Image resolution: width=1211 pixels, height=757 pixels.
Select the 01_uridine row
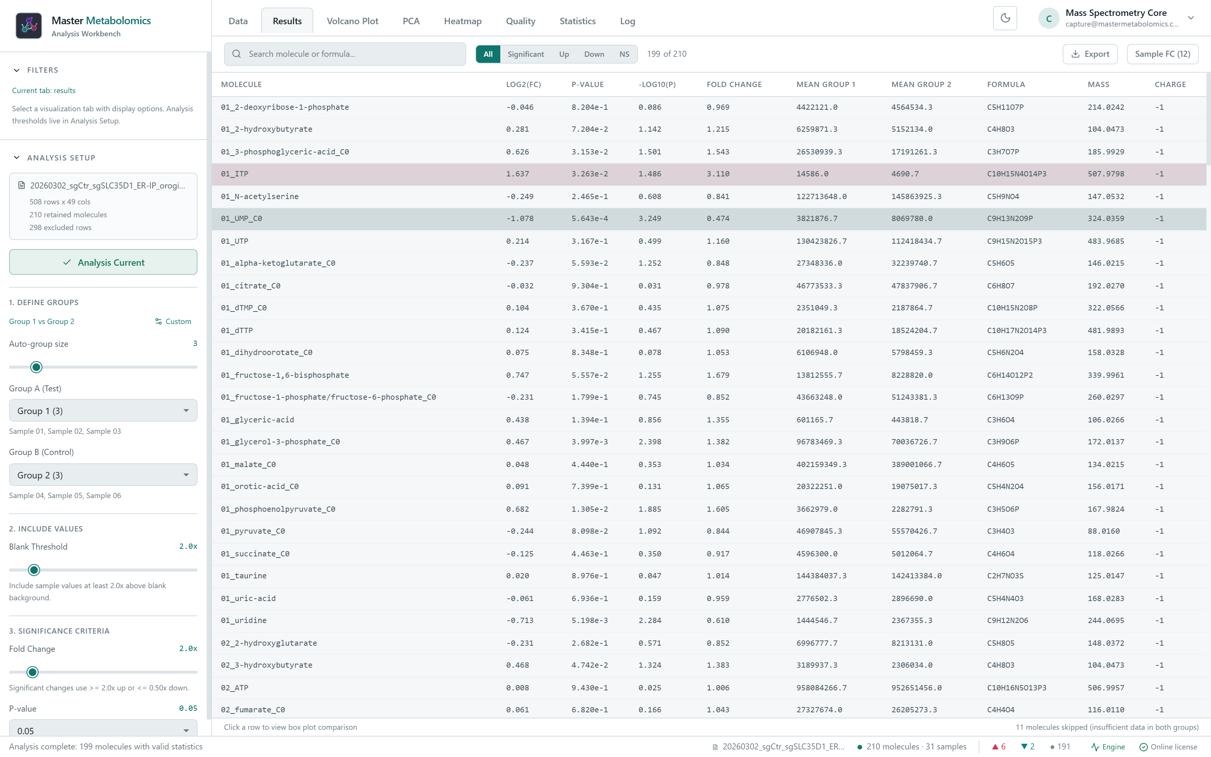click(x=708, y=620)
